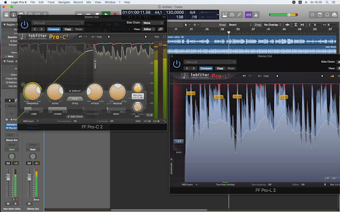Click the Tuner icon in control bar
The image size is (340, 212).
[x=239, y=14]
